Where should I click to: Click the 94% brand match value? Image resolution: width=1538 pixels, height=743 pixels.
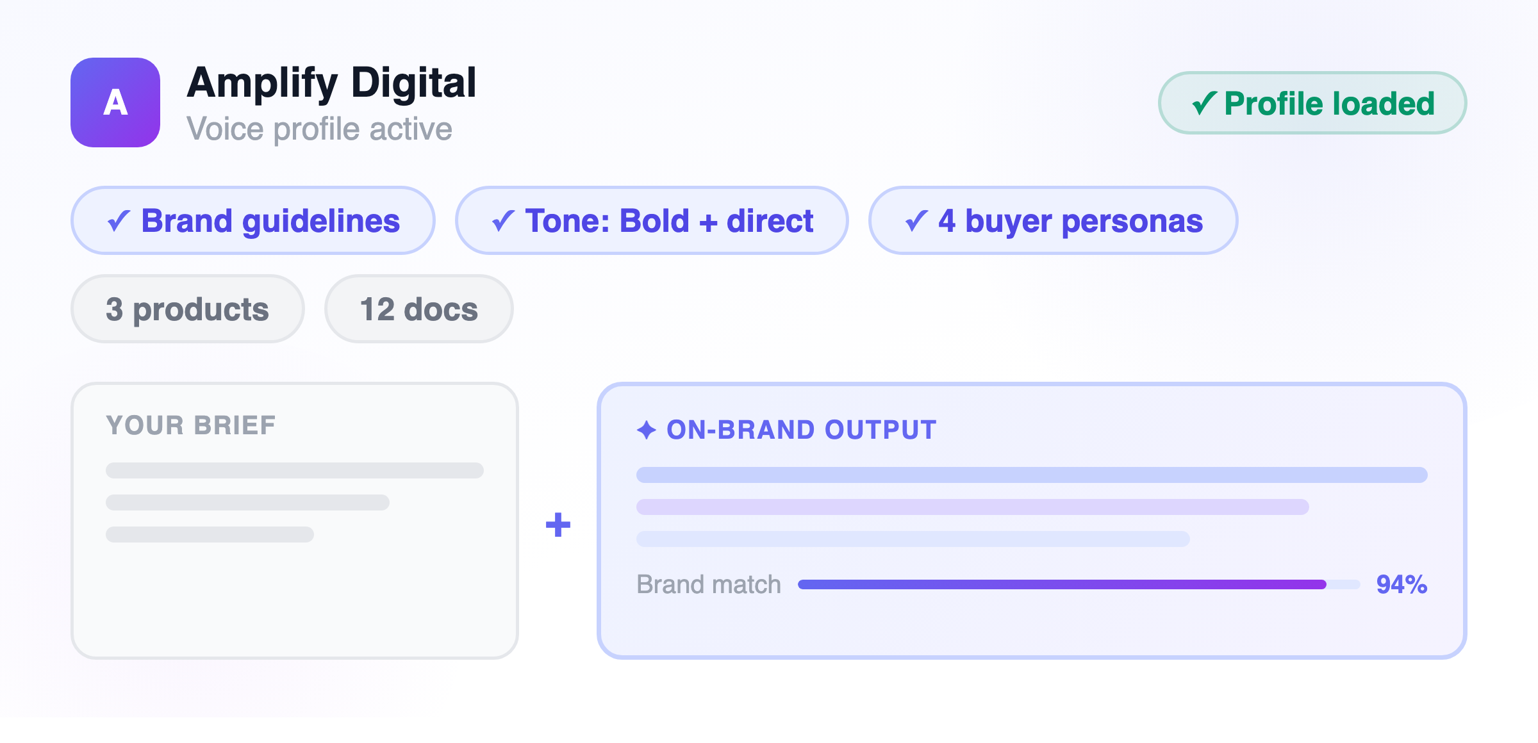1402,584
